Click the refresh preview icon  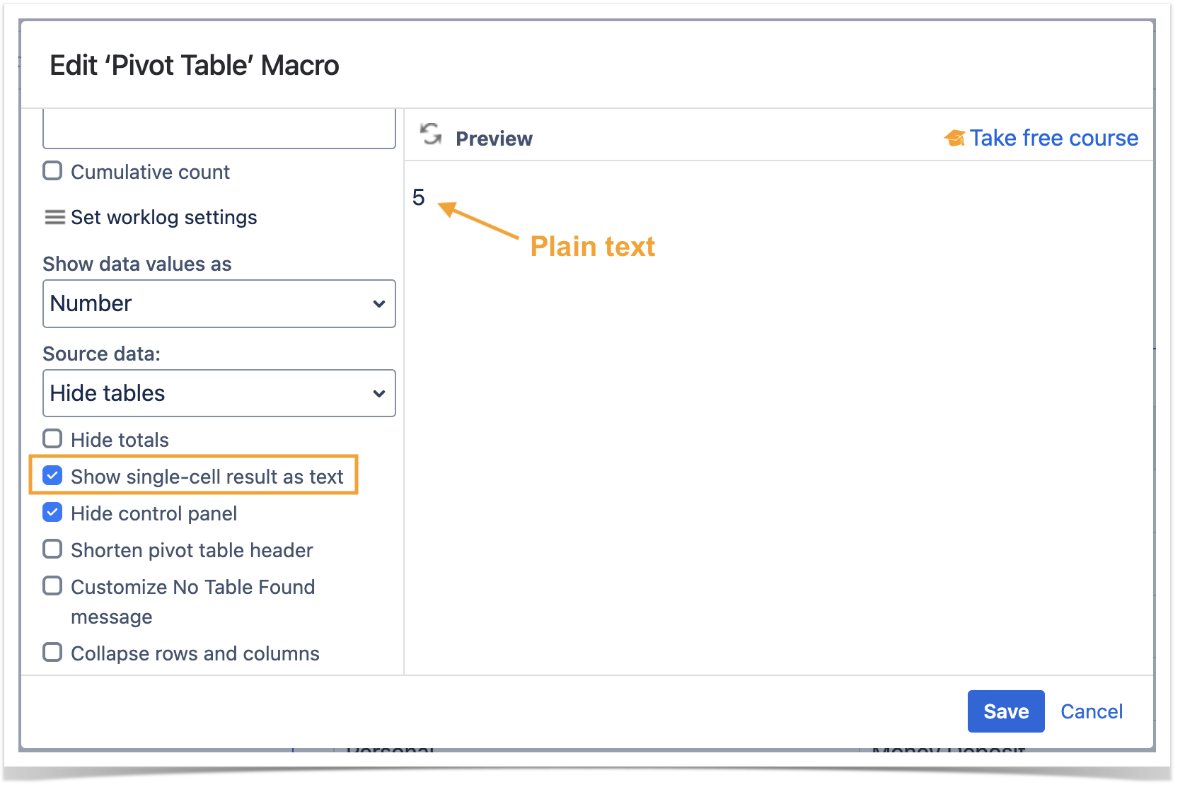tap(430, 134)
